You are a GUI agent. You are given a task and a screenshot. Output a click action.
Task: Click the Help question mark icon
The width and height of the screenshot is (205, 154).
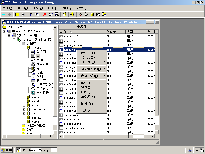tap(65, 14)
